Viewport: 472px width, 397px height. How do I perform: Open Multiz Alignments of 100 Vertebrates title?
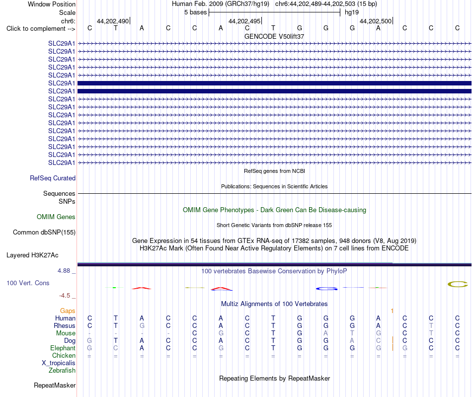274,304
